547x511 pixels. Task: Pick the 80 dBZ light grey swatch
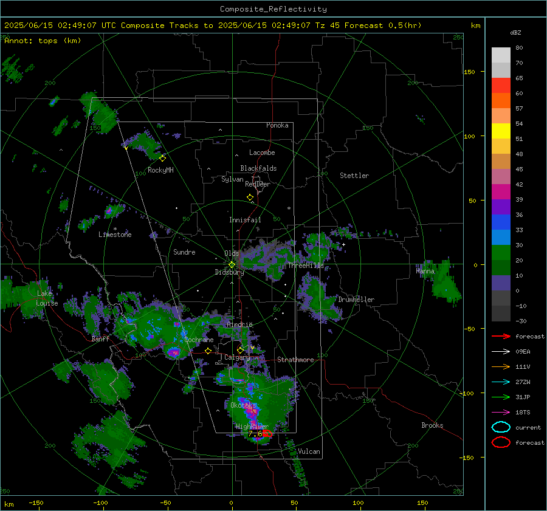pyautogui.click(x=501, y=55)
